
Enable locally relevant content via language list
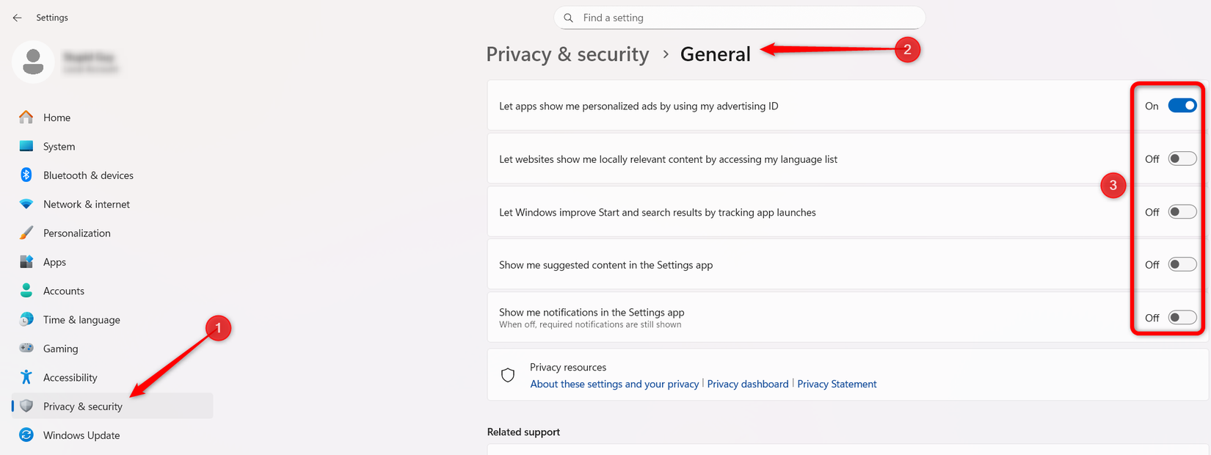pos(1182,158)
